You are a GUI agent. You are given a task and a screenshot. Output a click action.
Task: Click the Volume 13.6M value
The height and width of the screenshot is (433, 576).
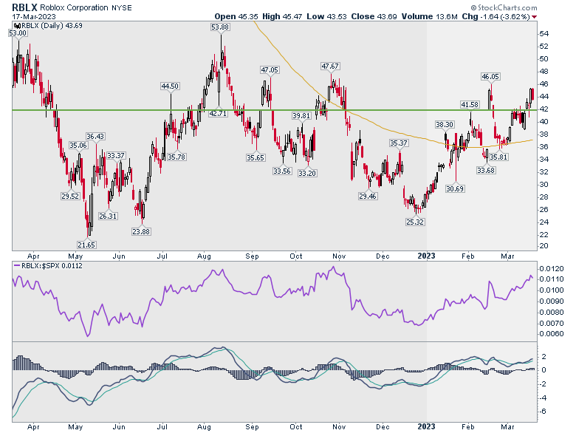click(x=430, y=16)
